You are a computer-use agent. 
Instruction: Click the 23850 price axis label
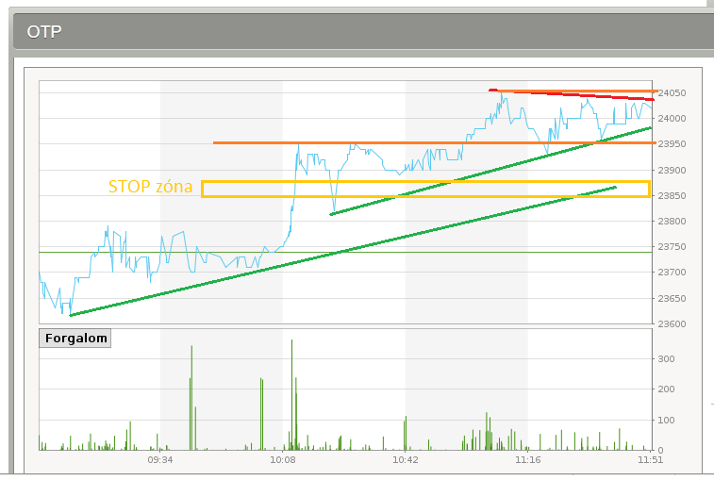pos(672,196)
